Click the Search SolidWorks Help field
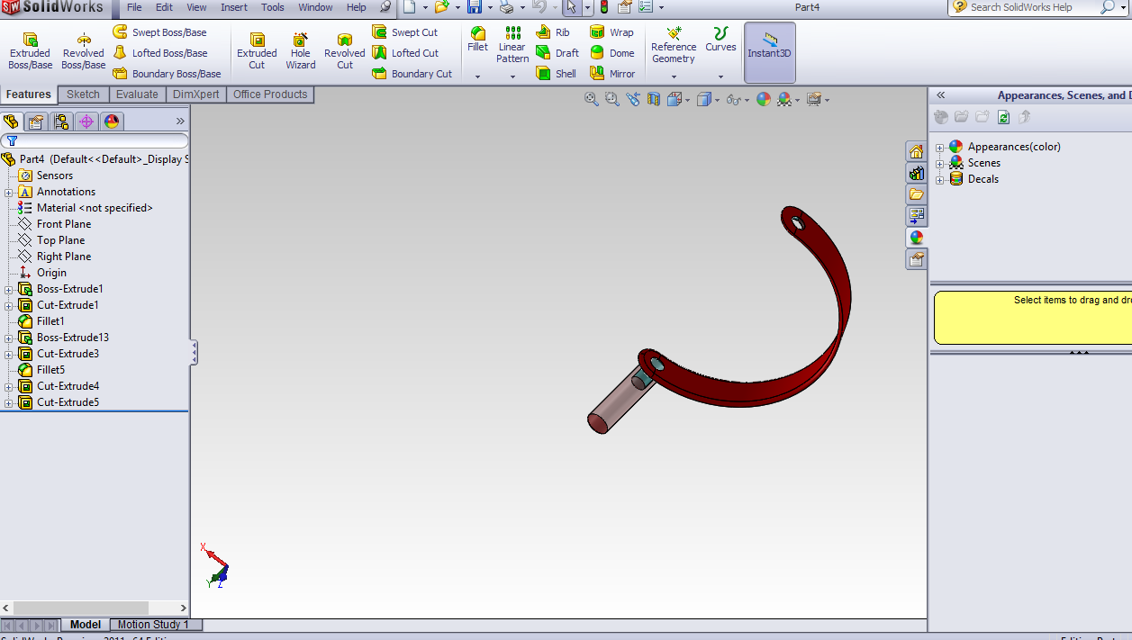This screenshot has width=1132, height=640. click(x=1032, y=7)
